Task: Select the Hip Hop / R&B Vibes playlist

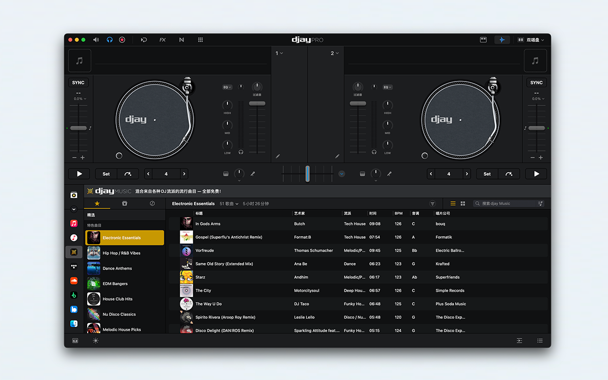Action: (x=125, y=253)
